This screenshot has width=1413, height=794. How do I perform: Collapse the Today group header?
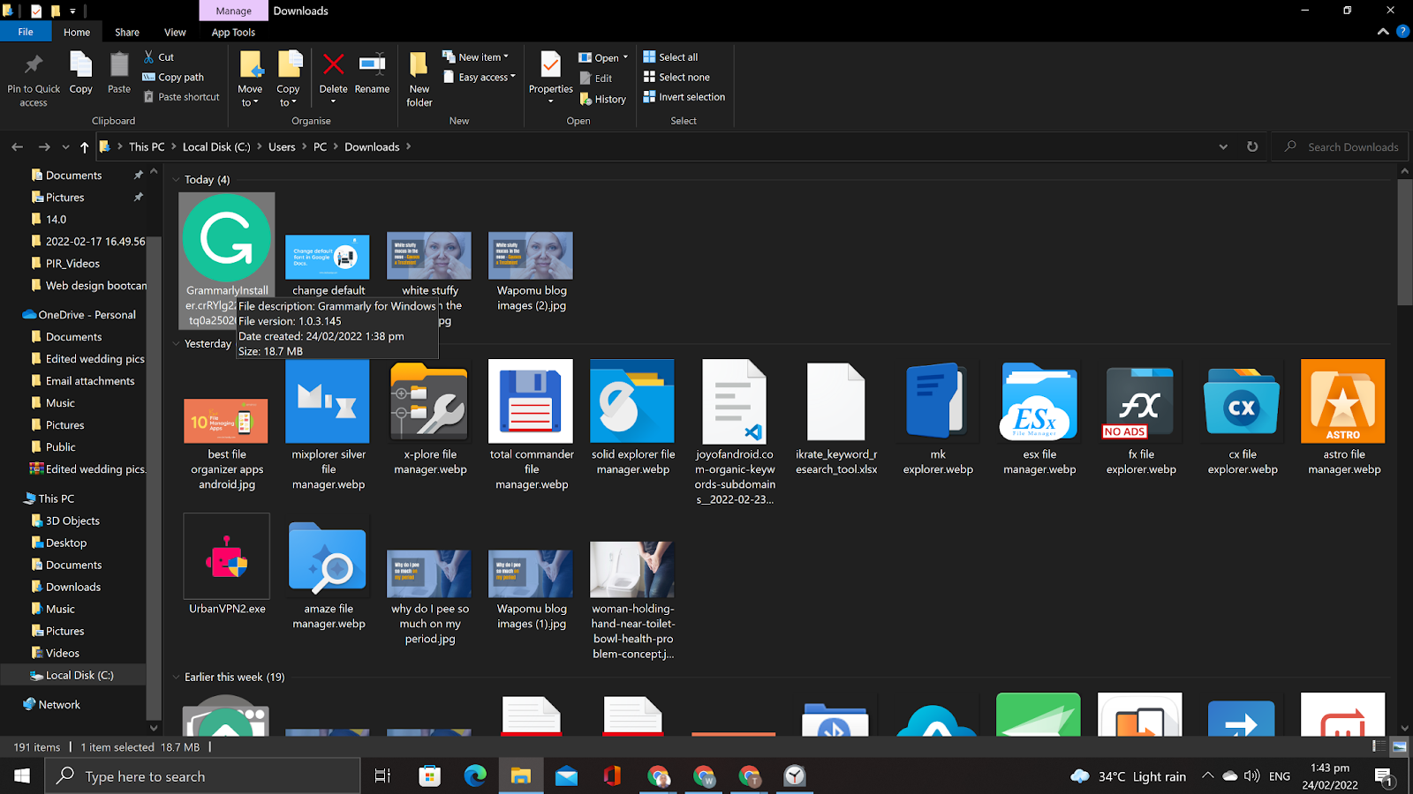[x=177, y=180]
